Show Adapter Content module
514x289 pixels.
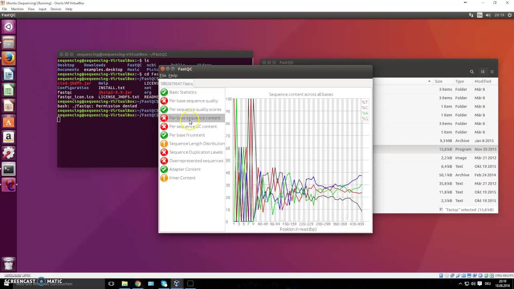pos(192,169)
